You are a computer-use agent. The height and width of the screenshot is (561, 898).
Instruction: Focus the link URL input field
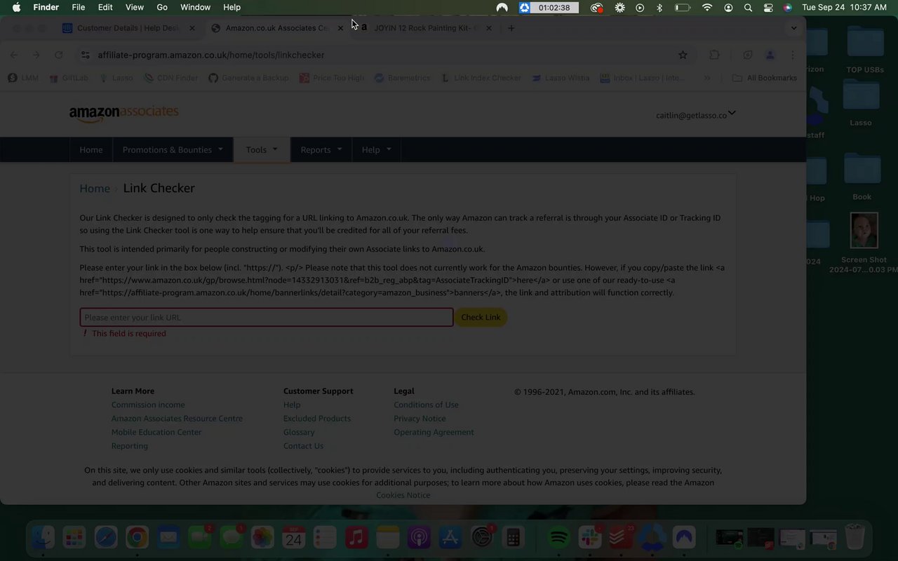point(267,317)
